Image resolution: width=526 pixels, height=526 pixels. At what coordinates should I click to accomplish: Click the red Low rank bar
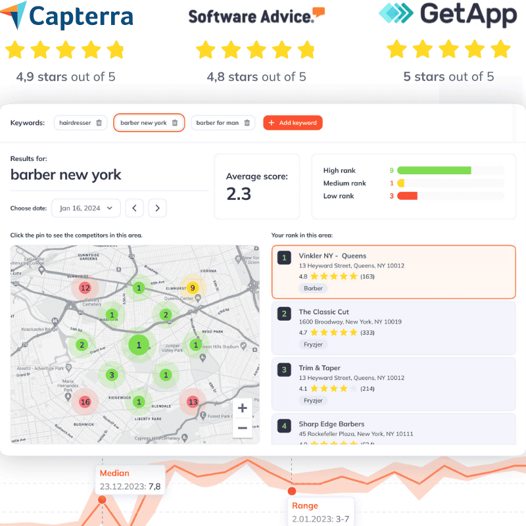(x=407, y=196)
